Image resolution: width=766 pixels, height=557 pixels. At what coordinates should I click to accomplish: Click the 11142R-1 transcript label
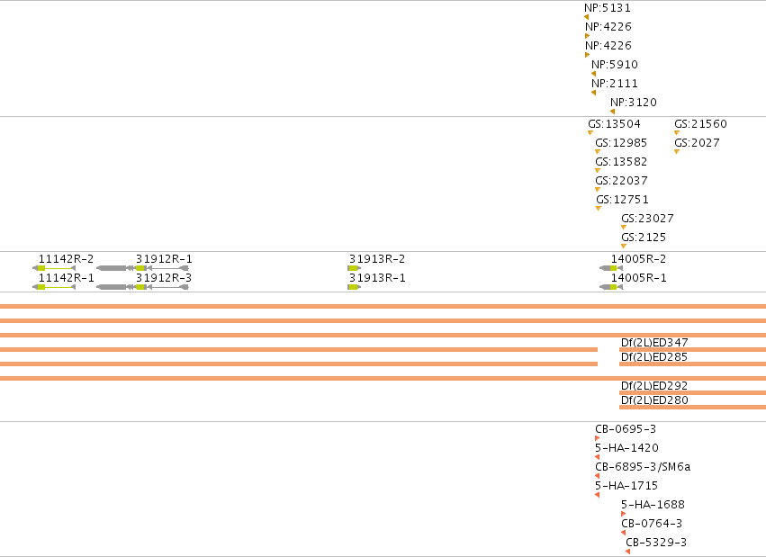(66, 278)
